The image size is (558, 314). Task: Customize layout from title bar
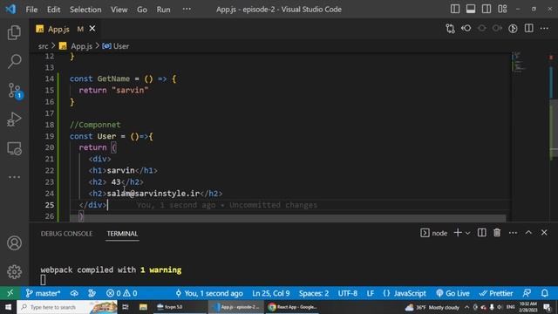pos(502,9)
